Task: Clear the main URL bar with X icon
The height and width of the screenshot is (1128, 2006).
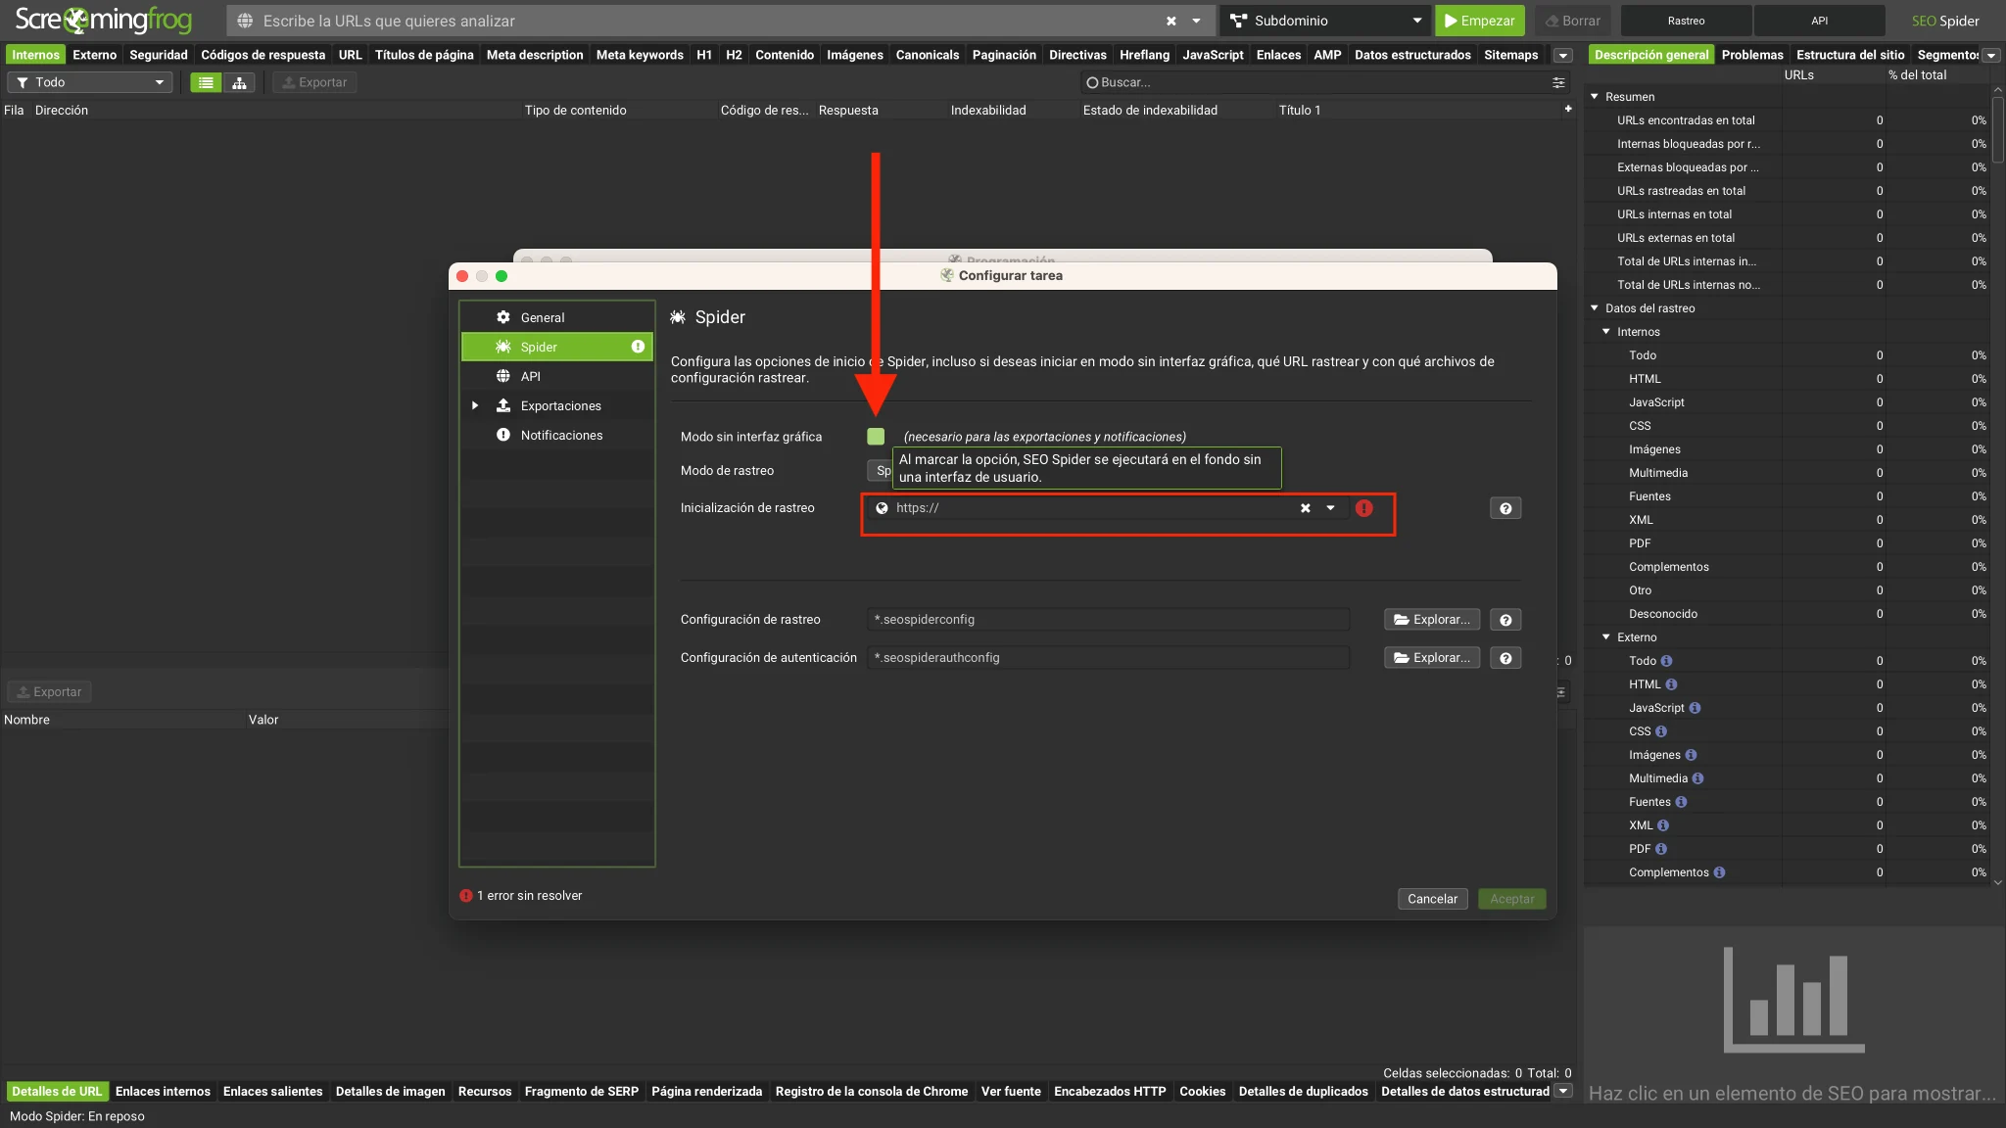Action: tap(1171, 21)
